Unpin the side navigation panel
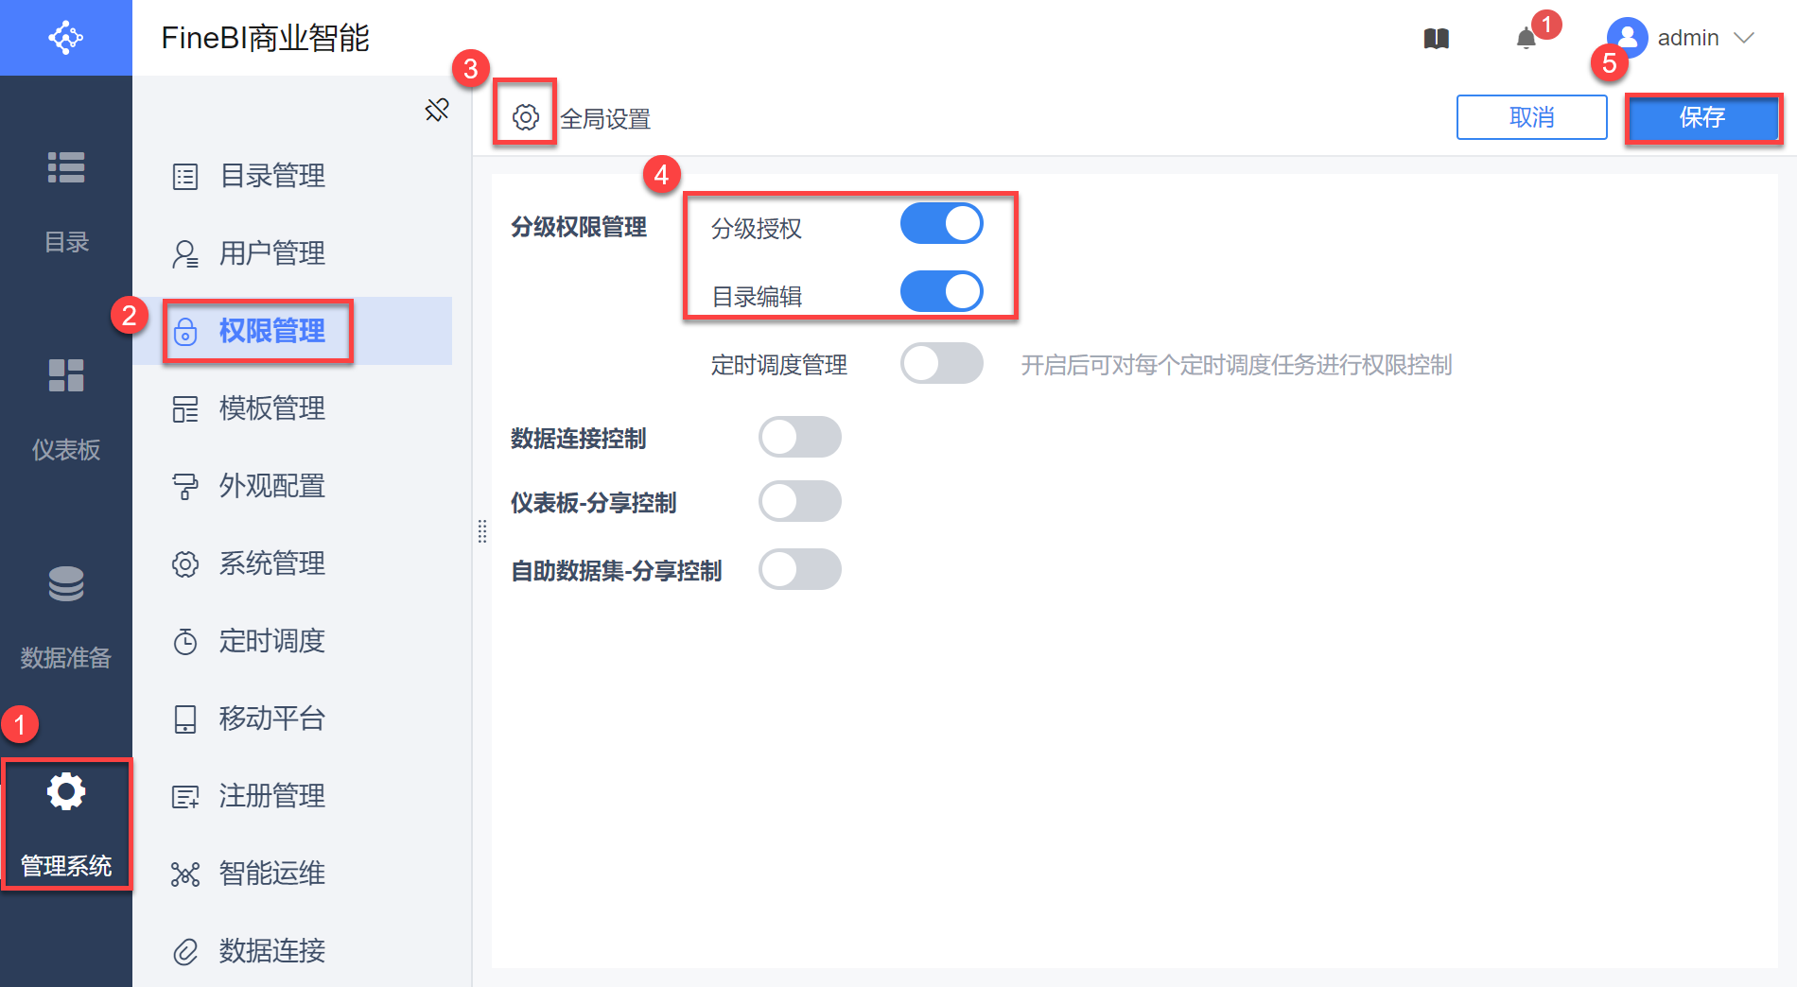Viewport: 1797px width, 987px height. (437, 110)
